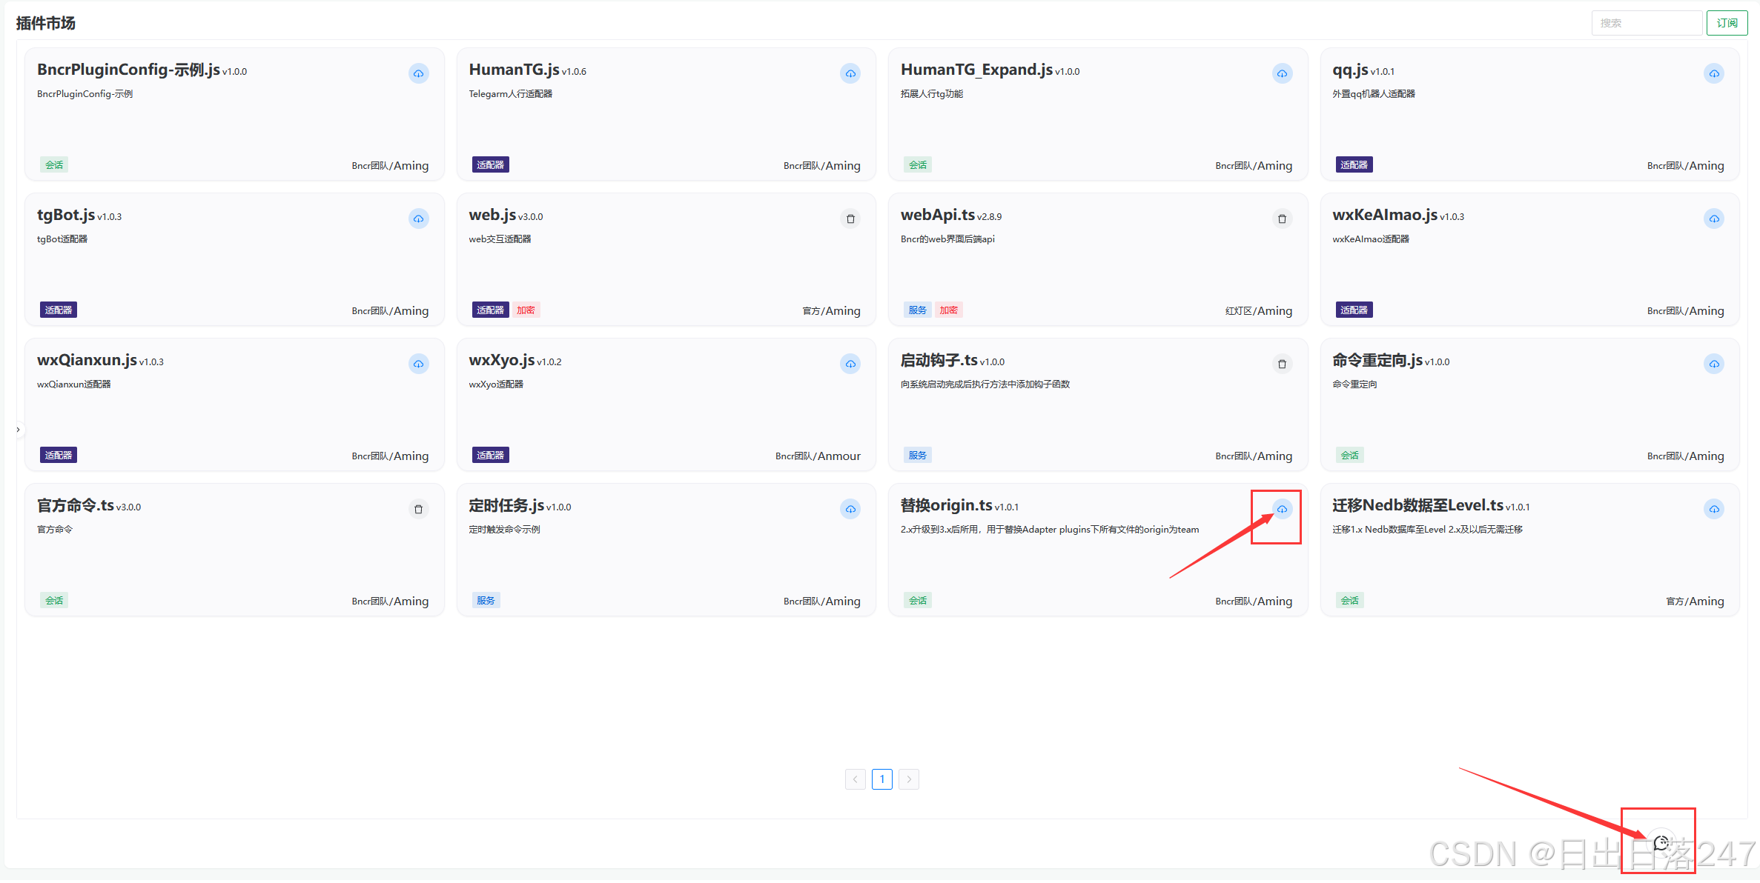Delete the webApi.ts plugin via trash icon

pyautogui.click(x=1282, y=219)
